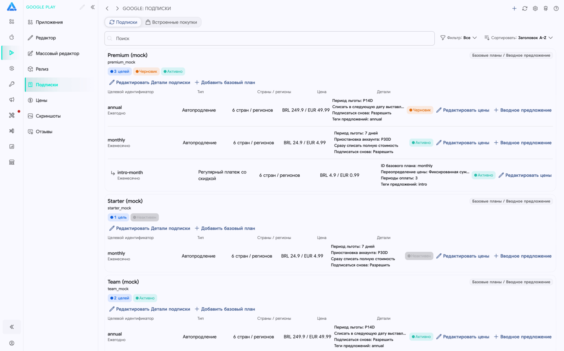
Task: Refresh the subscriptions list
Action: tap(525, 8)
